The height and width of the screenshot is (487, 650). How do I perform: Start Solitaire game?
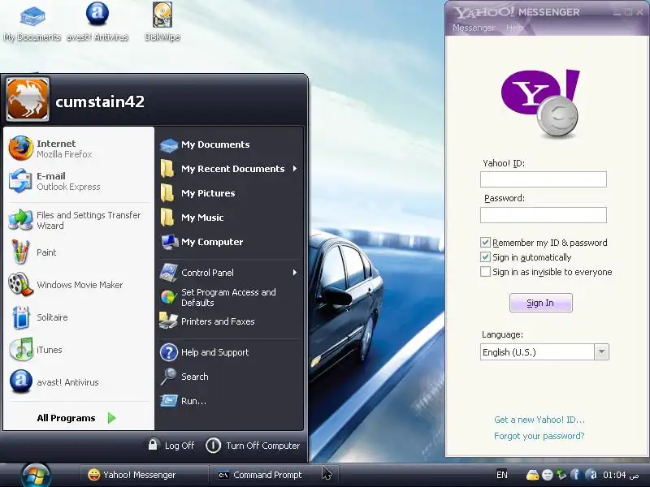coord(79,317)
